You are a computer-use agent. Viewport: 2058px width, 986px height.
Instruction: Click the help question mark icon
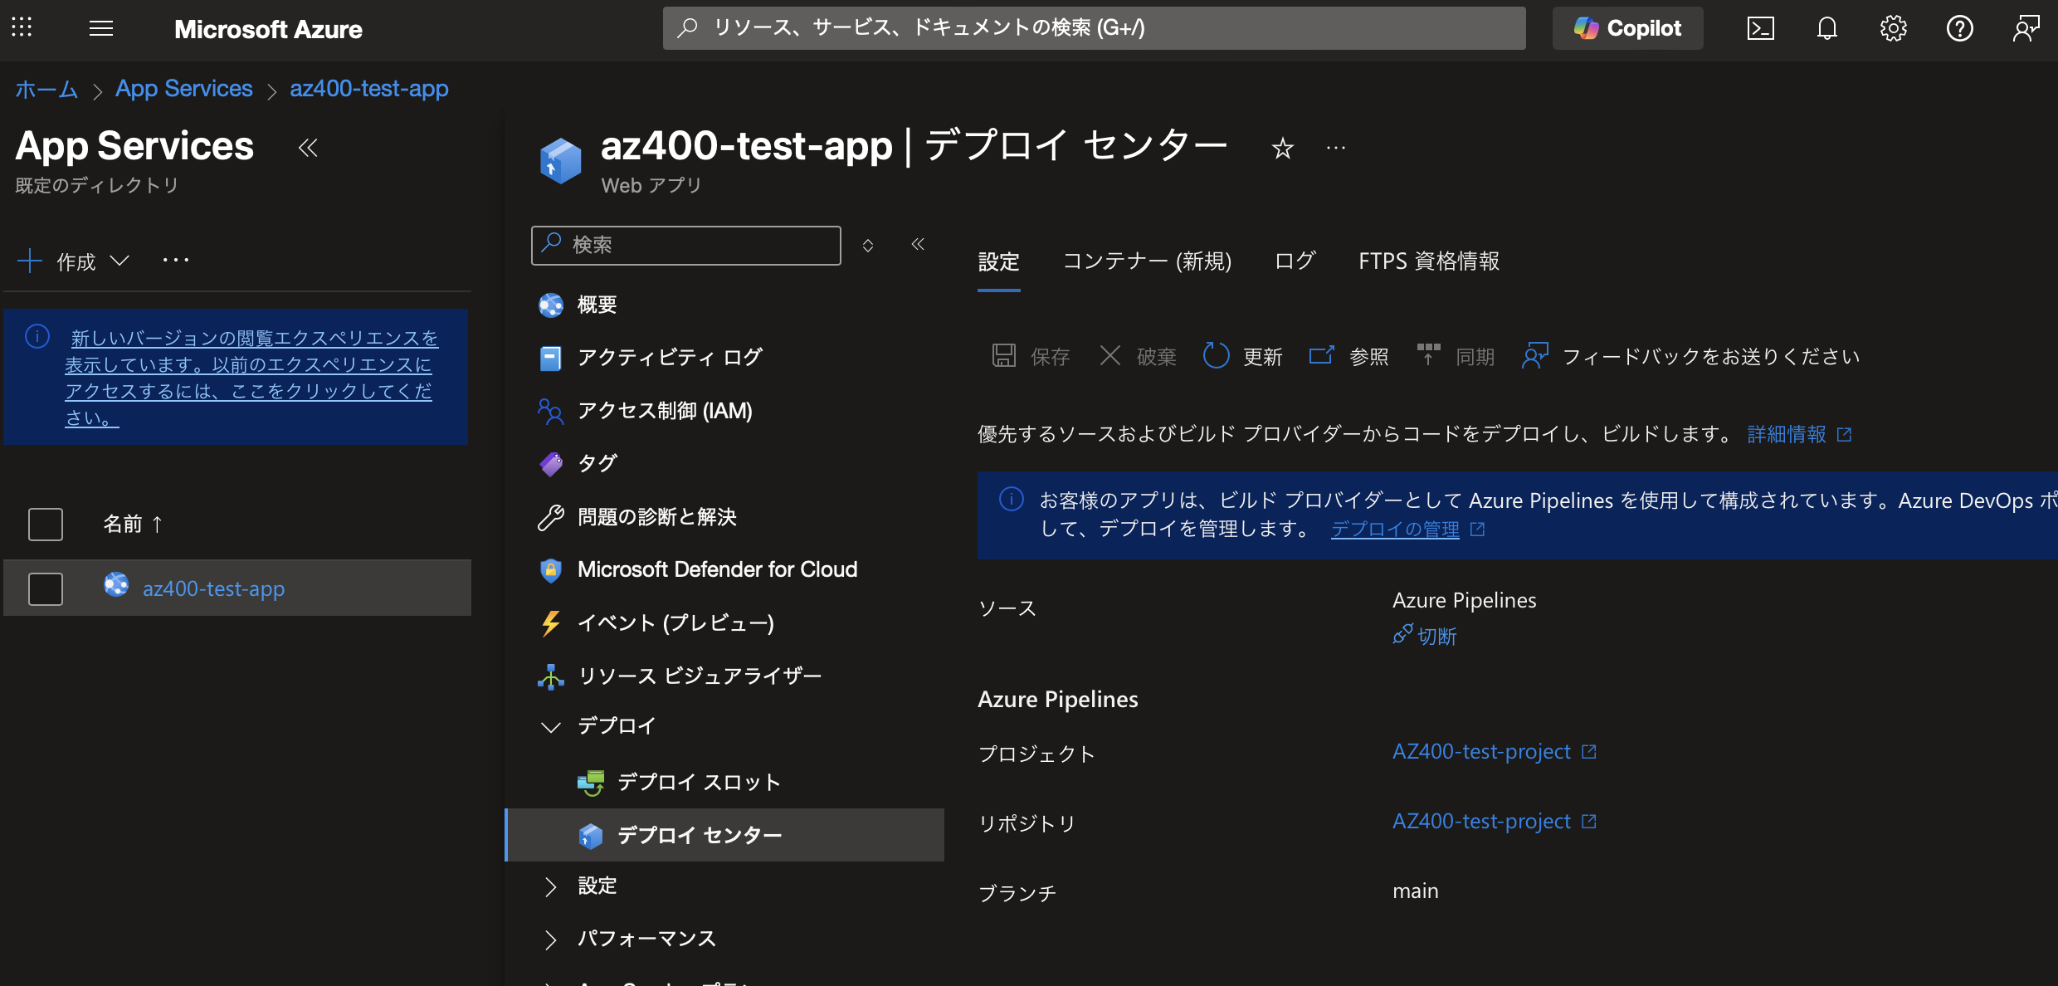pos(1959,29)
